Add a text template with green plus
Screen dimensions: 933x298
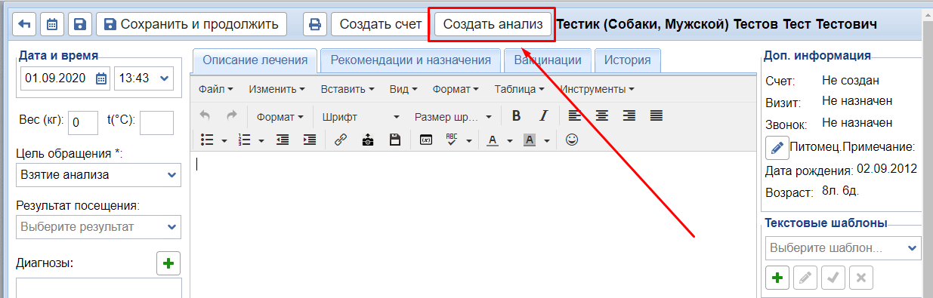tap(777, 278)
